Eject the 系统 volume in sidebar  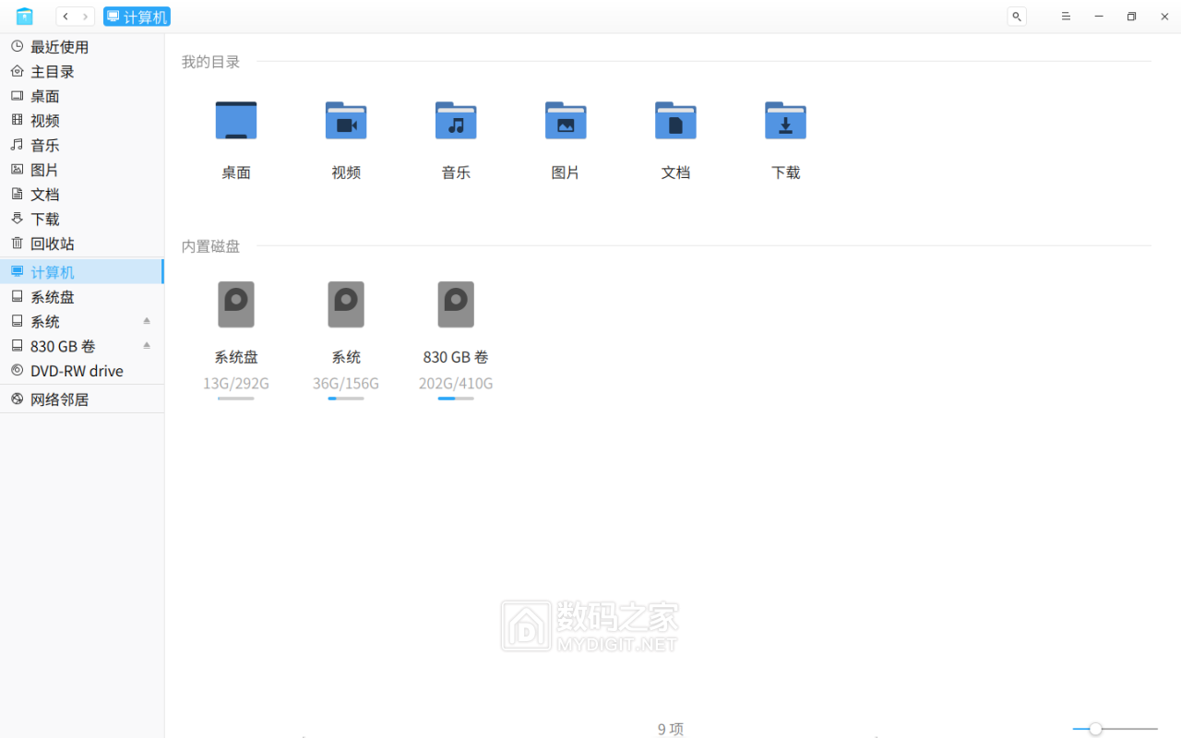(147, 321)
